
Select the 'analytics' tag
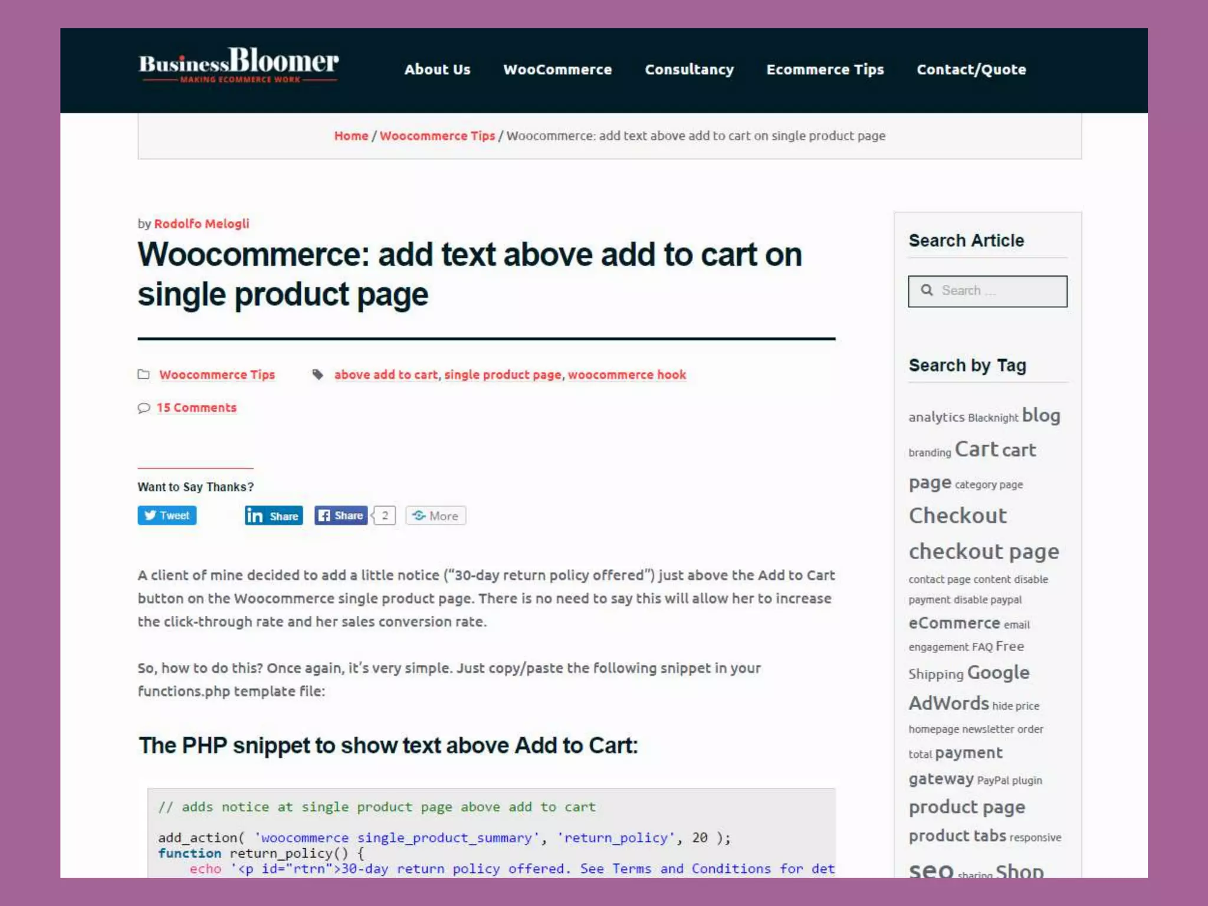(936, 417)
